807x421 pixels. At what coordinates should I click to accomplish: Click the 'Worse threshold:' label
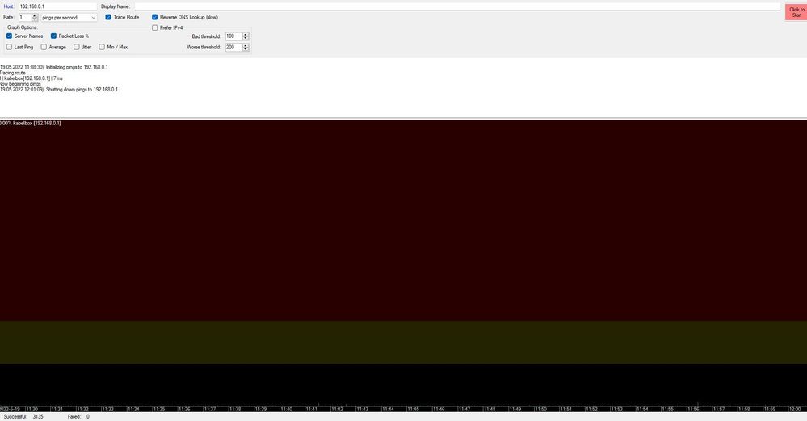(204, 48)
